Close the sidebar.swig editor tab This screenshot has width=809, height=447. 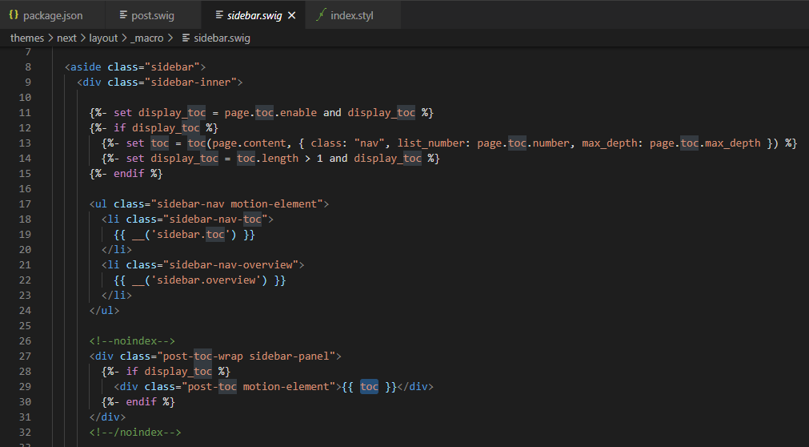(291, 15)
